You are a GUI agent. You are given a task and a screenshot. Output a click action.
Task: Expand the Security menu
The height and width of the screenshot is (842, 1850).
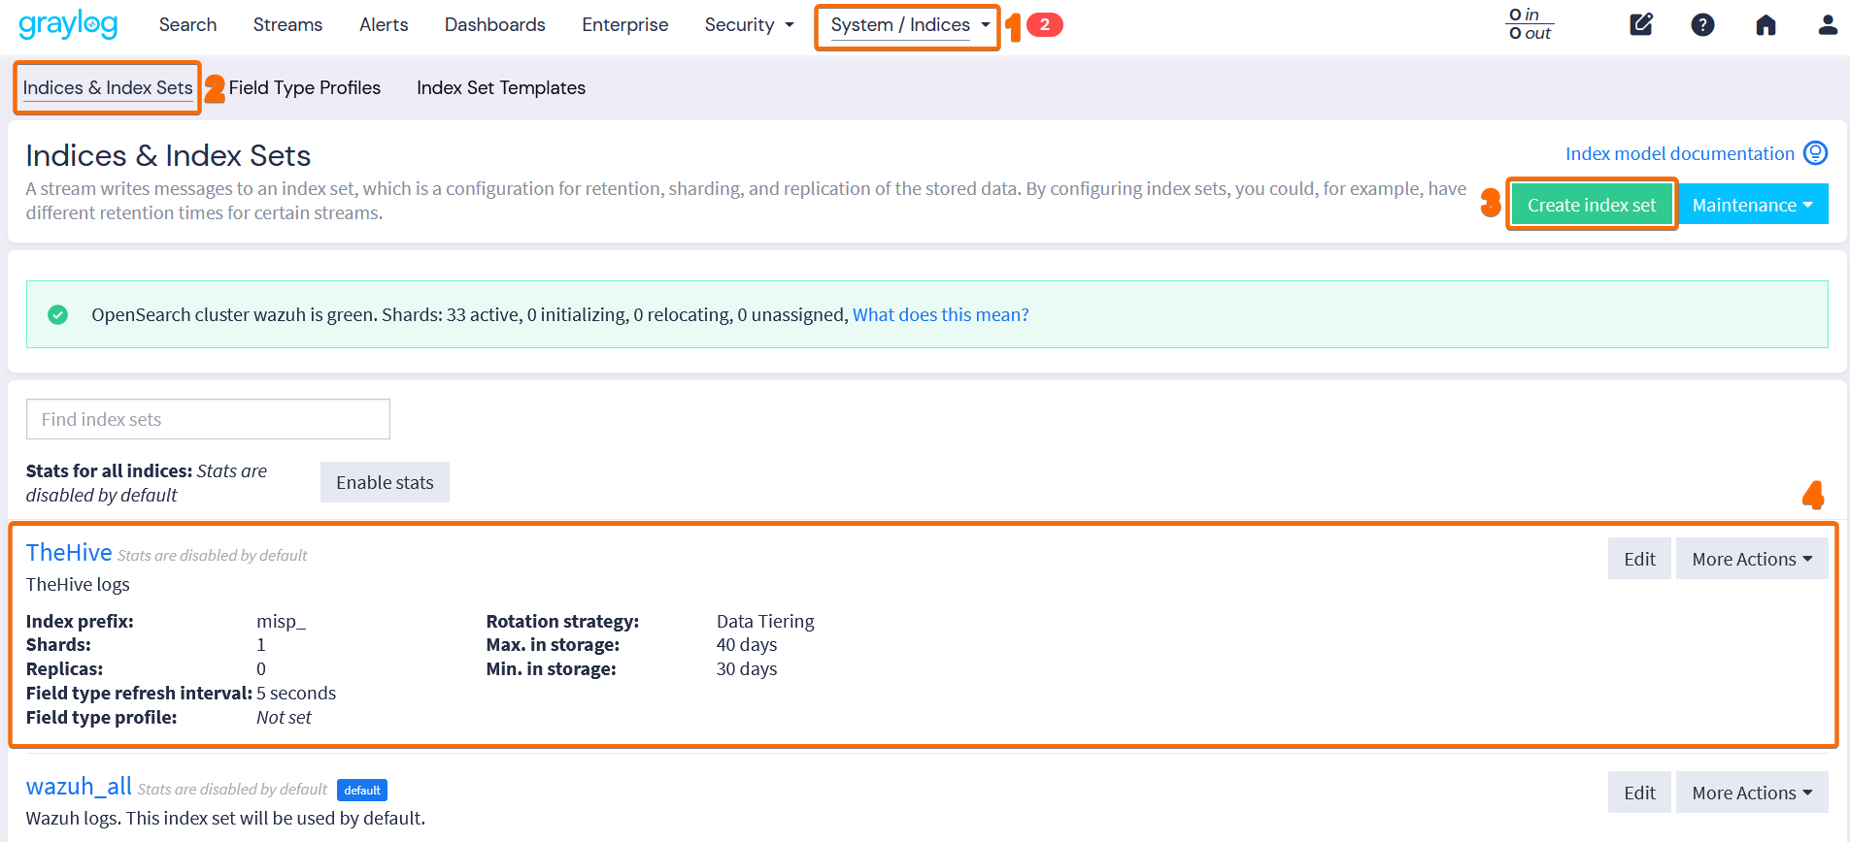(750, 24)
